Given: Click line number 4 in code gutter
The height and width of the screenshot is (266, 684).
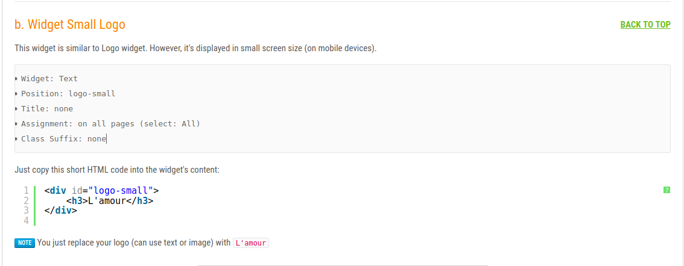Looking at the screenshot, I should (x=26, y=220).
